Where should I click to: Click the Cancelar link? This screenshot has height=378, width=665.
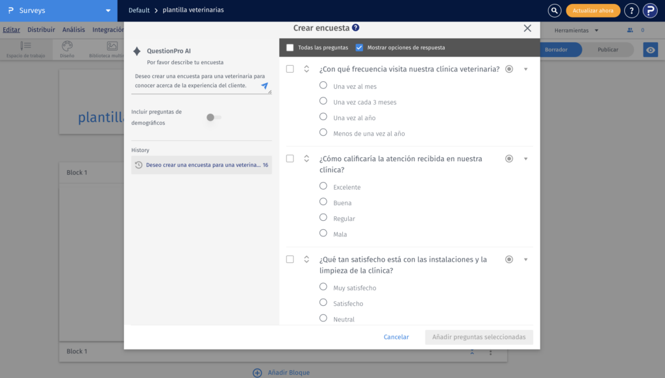point(396,337)
